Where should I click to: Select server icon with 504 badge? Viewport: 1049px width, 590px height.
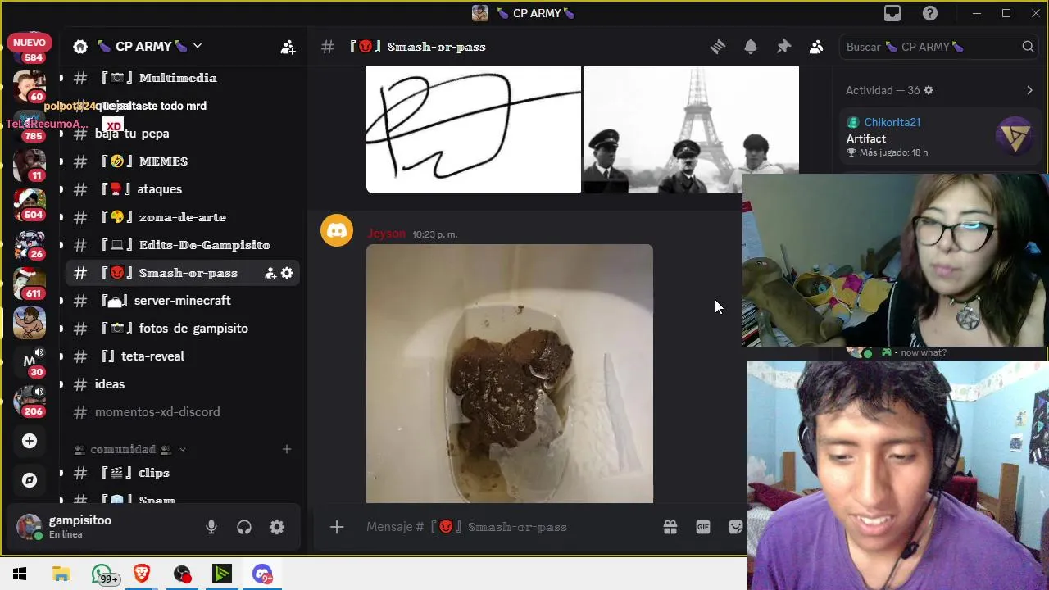30,205
